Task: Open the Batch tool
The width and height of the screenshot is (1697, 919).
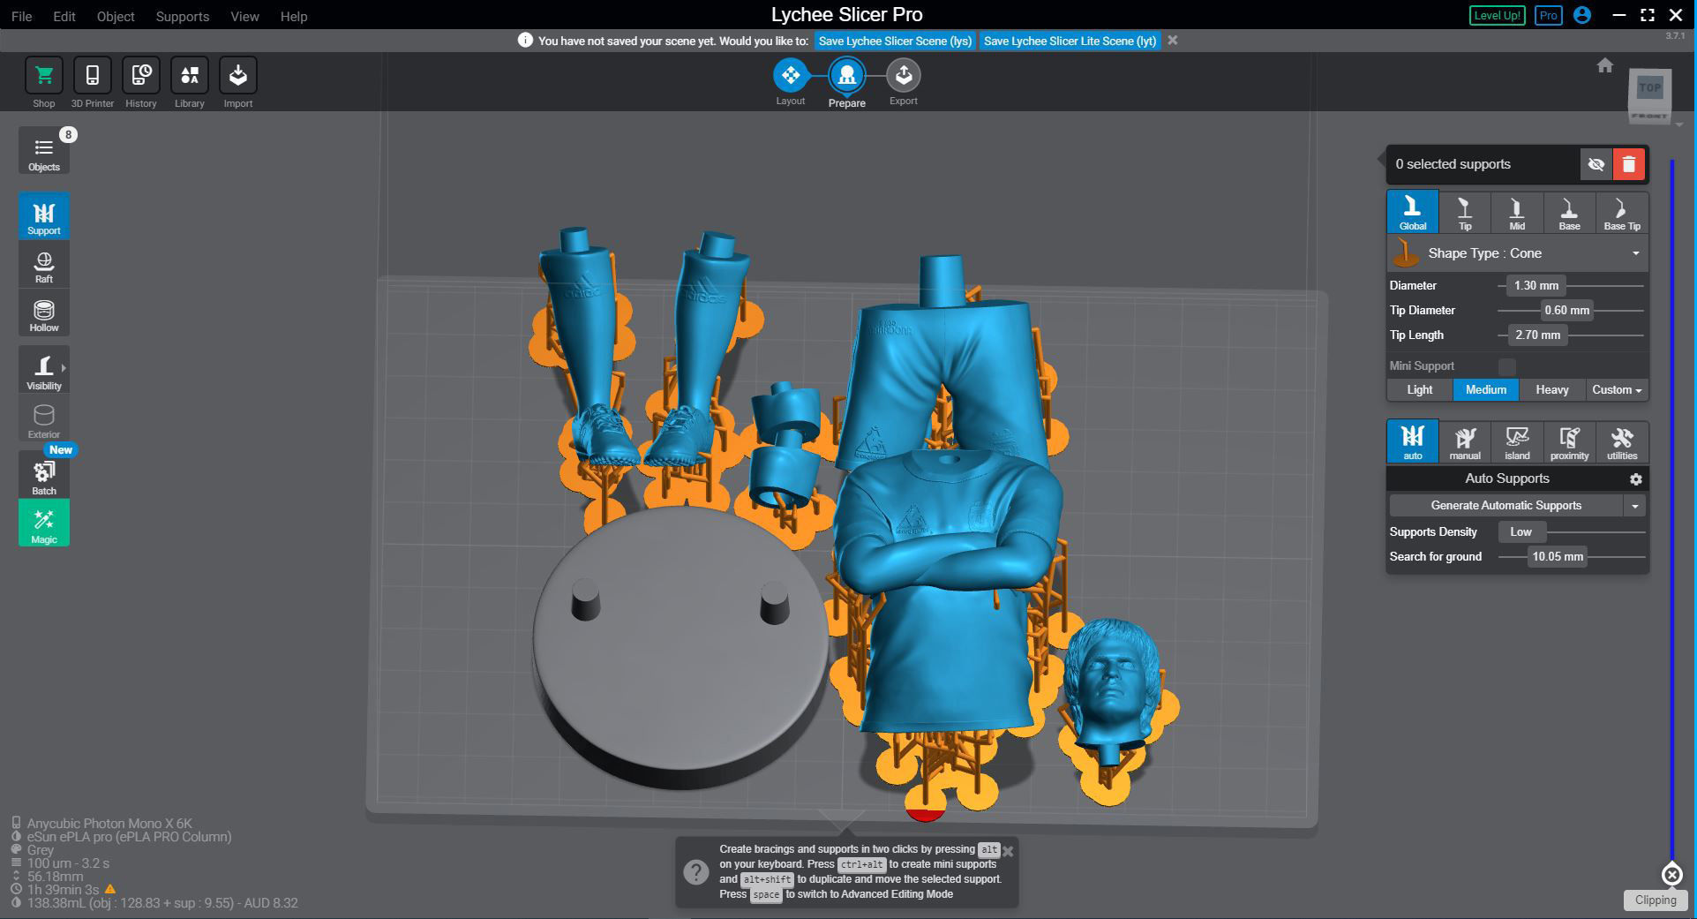Action: pos(44,475)
